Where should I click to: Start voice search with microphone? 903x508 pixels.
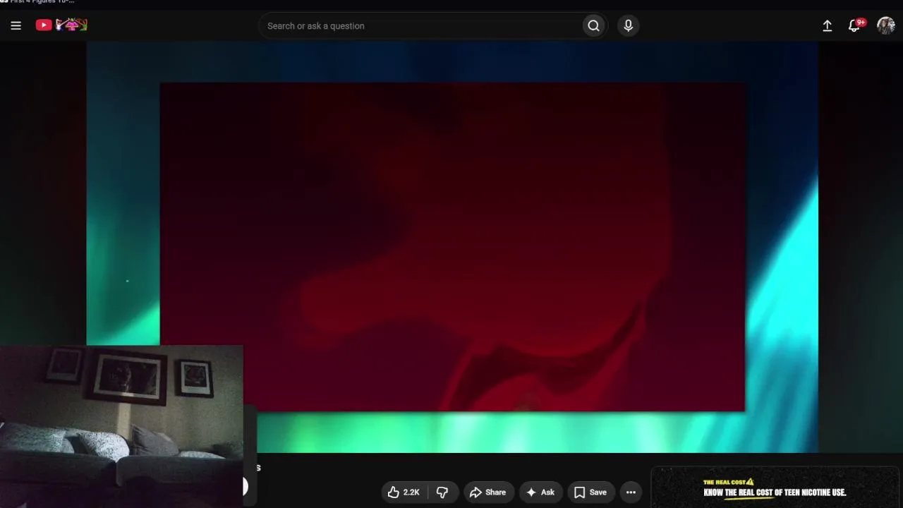click(628, 26)
